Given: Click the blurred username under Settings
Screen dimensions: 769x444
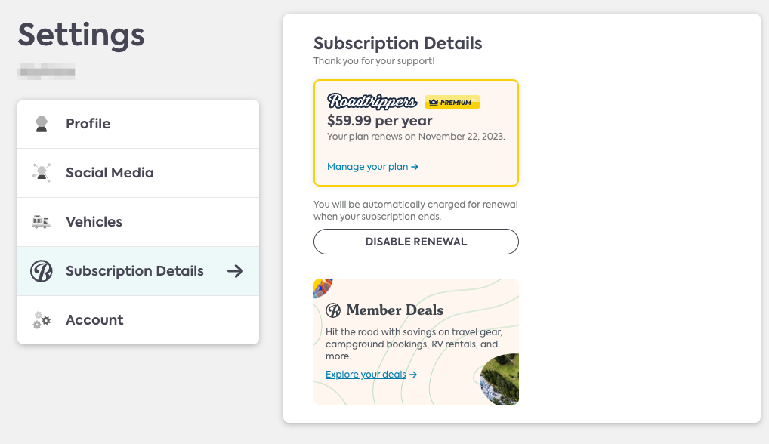Looking at the screenshot, I should point(46,72).
